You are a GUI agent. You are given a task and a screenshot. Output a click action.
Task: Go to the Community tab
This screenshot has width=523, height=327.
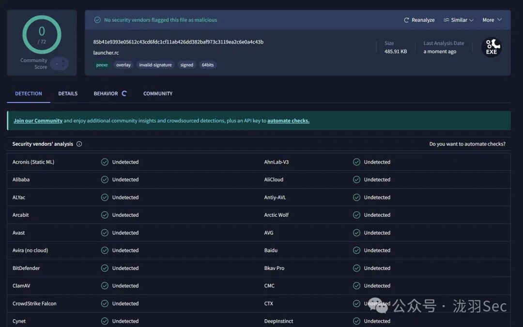(x=158, y=94)
